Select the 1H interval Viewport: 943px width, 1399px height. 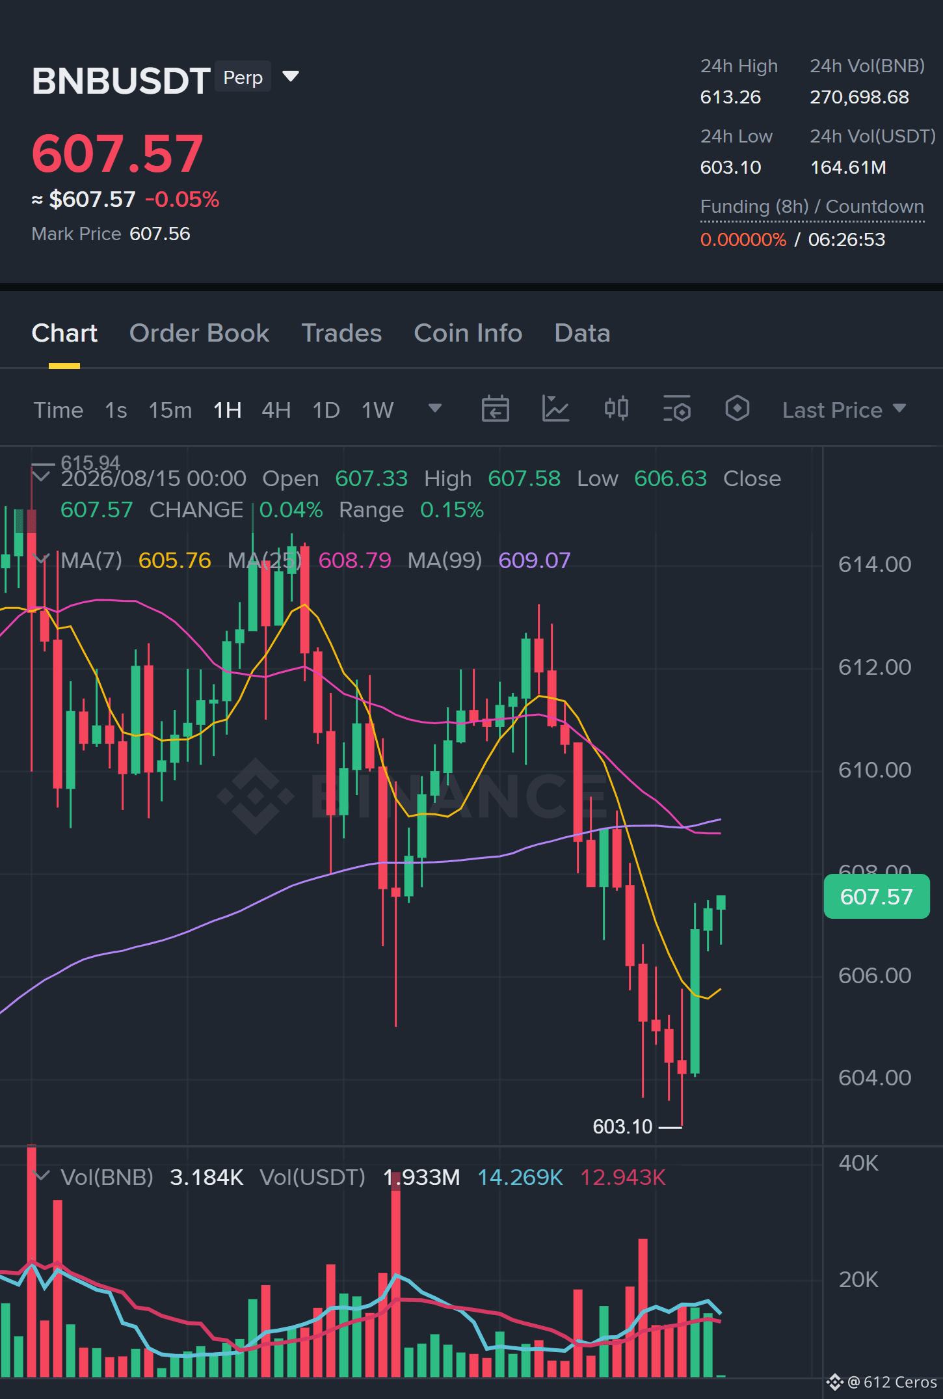tap(228, 410)
